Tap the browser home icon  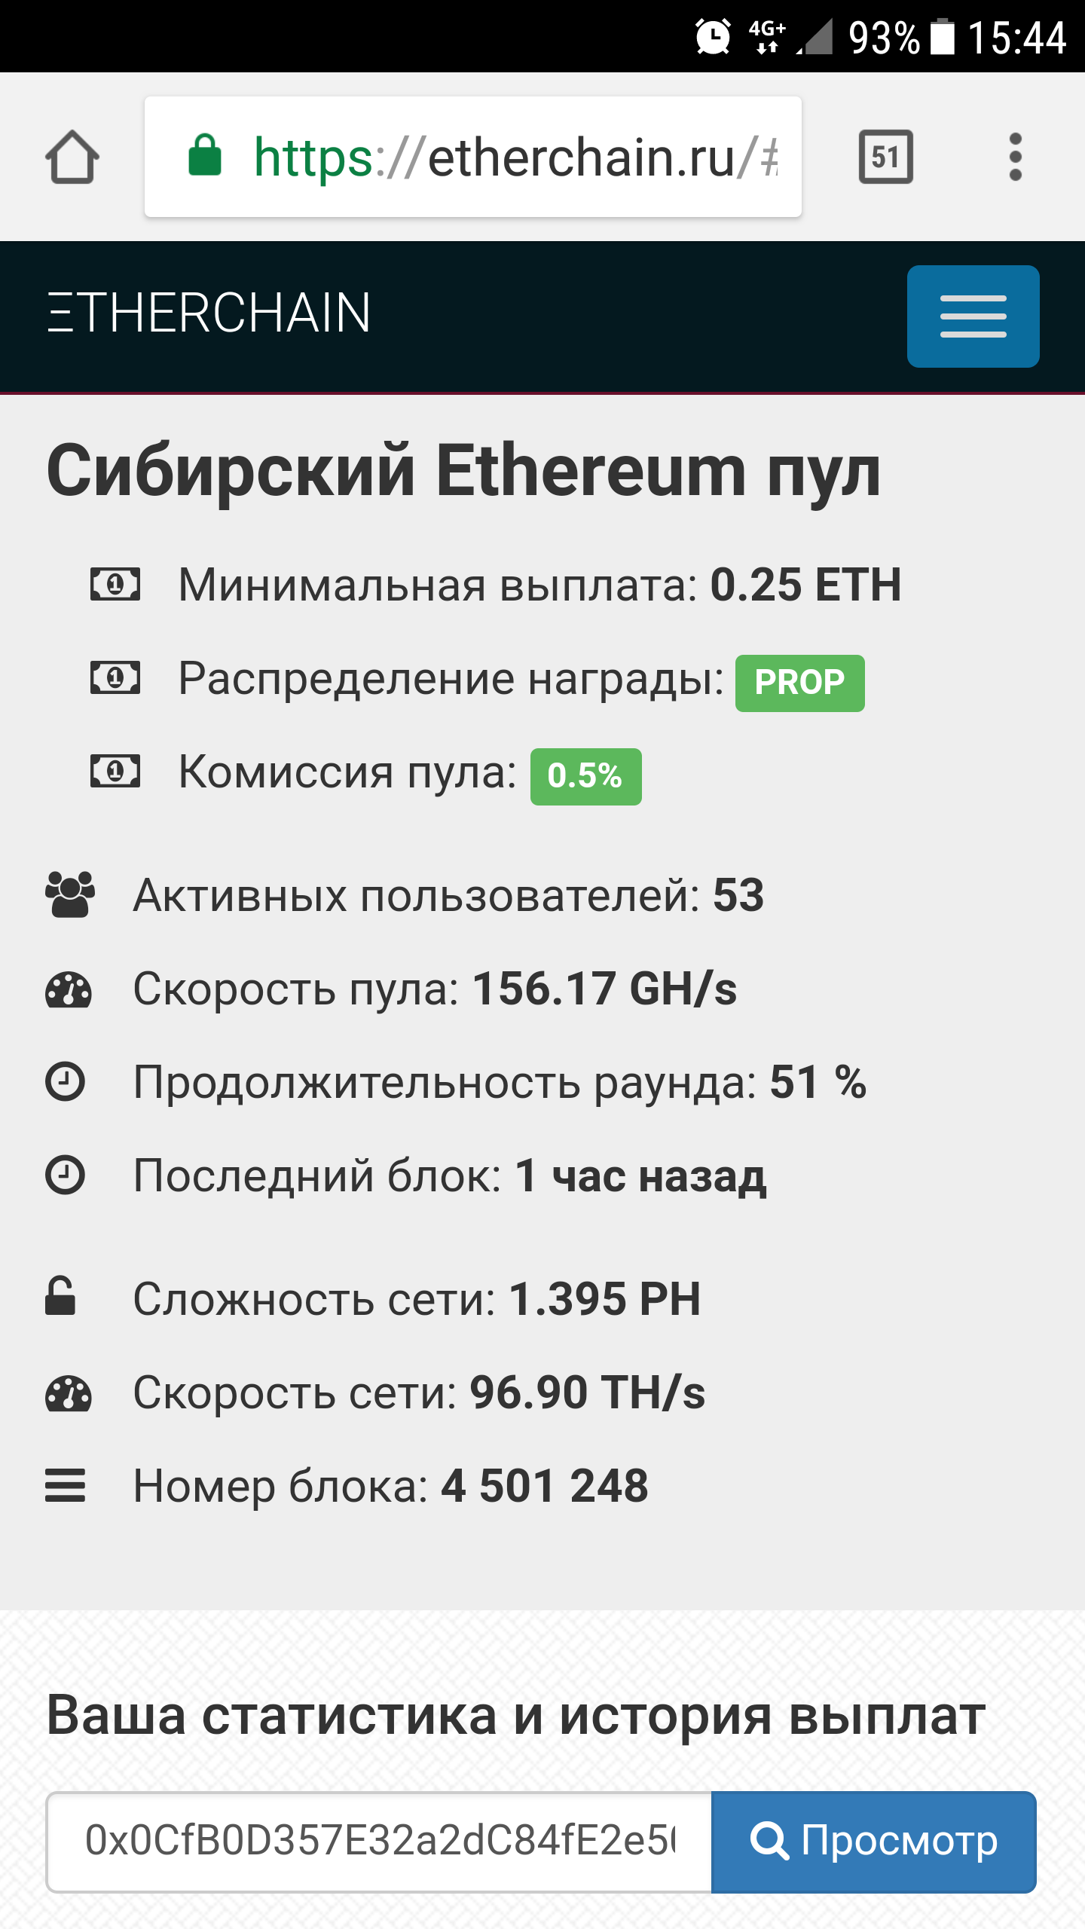click(x=72, y=157)
